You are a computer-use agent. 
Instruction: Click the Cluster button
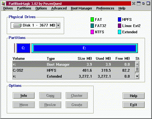click(77, 95)
